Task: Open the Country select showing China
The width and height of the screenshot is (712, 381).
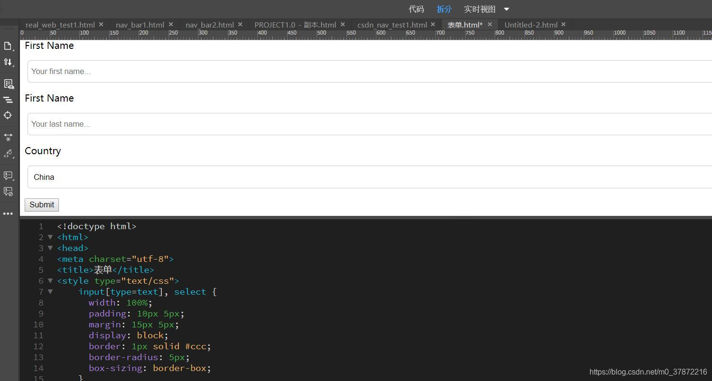Action: (370, 177)
